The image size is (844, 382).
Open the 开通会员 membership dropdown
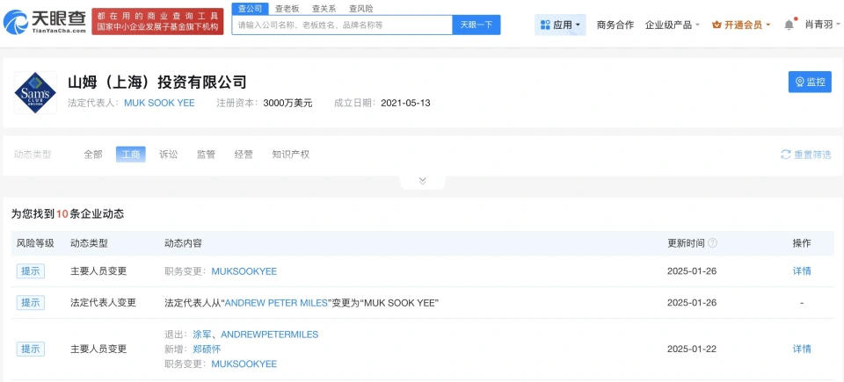pyautogui.click(x=741, y=25)
